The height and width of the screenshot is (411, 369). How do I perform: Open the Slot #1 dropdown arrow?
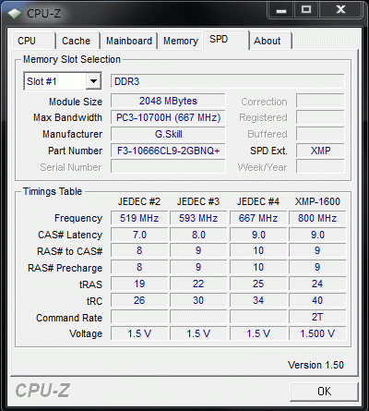click(93, 81)
